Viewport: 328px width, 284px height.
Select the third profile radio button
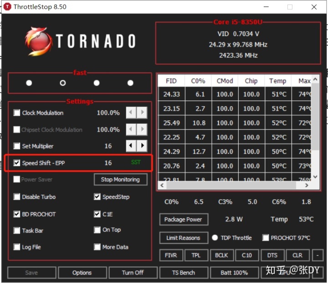click(x=97, y=83)
